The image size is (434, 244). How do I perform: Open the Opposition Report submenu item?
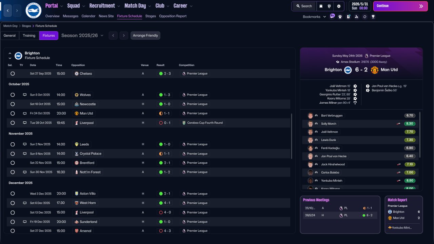pos(173,16)
